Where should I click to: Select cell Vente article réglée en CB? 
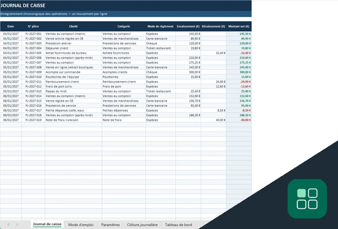click(73, 38)
